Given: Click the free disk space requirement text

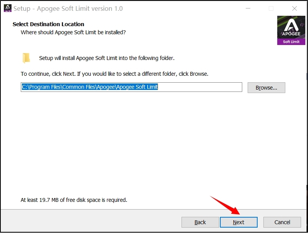Looking at the screenshot, I should point(73,200).
